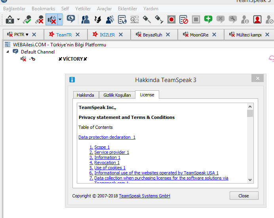
Task: Click the first privilege key icon
Action: (x=147, y=19)
